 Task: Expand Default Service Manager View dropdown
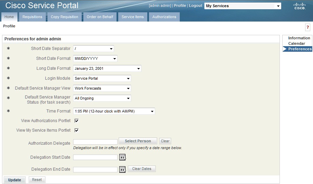pyautogui.click(x=102, y=88)
